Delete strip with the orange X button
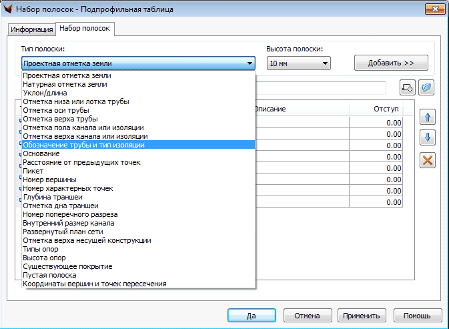Screen dimensions: 449x329 pyautogui.click(x=427, y=160)
